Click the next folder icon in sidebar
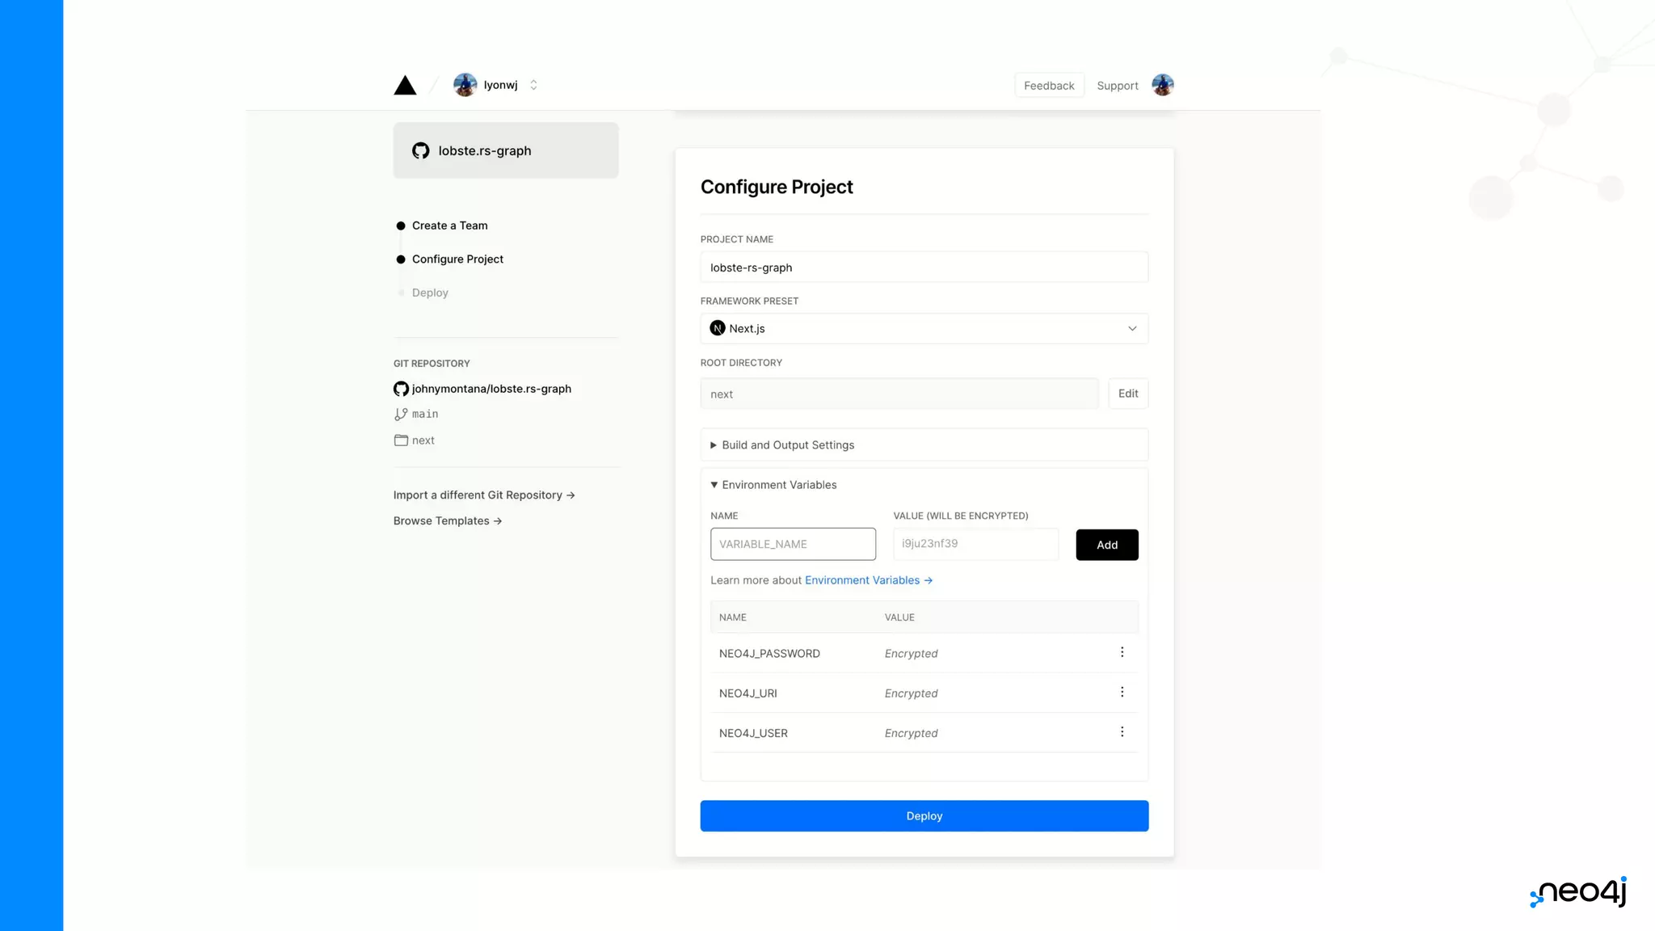The image size is (1655, 931). click(x=401, y=440)
